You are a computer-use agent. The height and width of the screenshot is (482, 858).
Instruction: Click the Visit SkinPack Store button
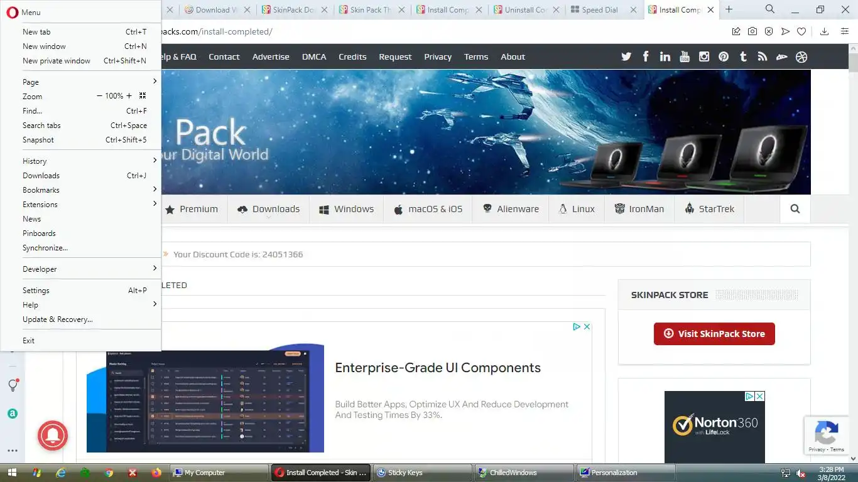coord(714,334)
